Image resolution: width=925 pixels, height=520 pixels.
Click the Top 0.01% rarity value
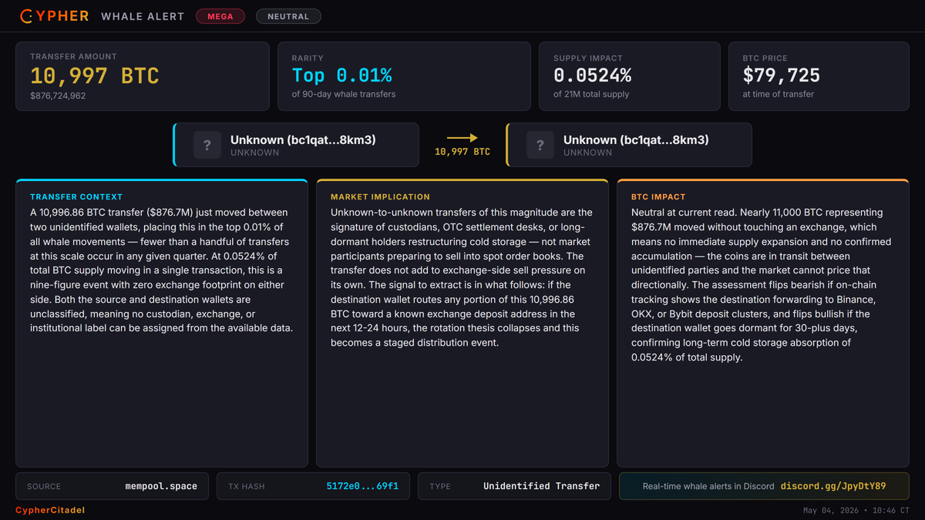pyautogui.click(x=341, y=75)
